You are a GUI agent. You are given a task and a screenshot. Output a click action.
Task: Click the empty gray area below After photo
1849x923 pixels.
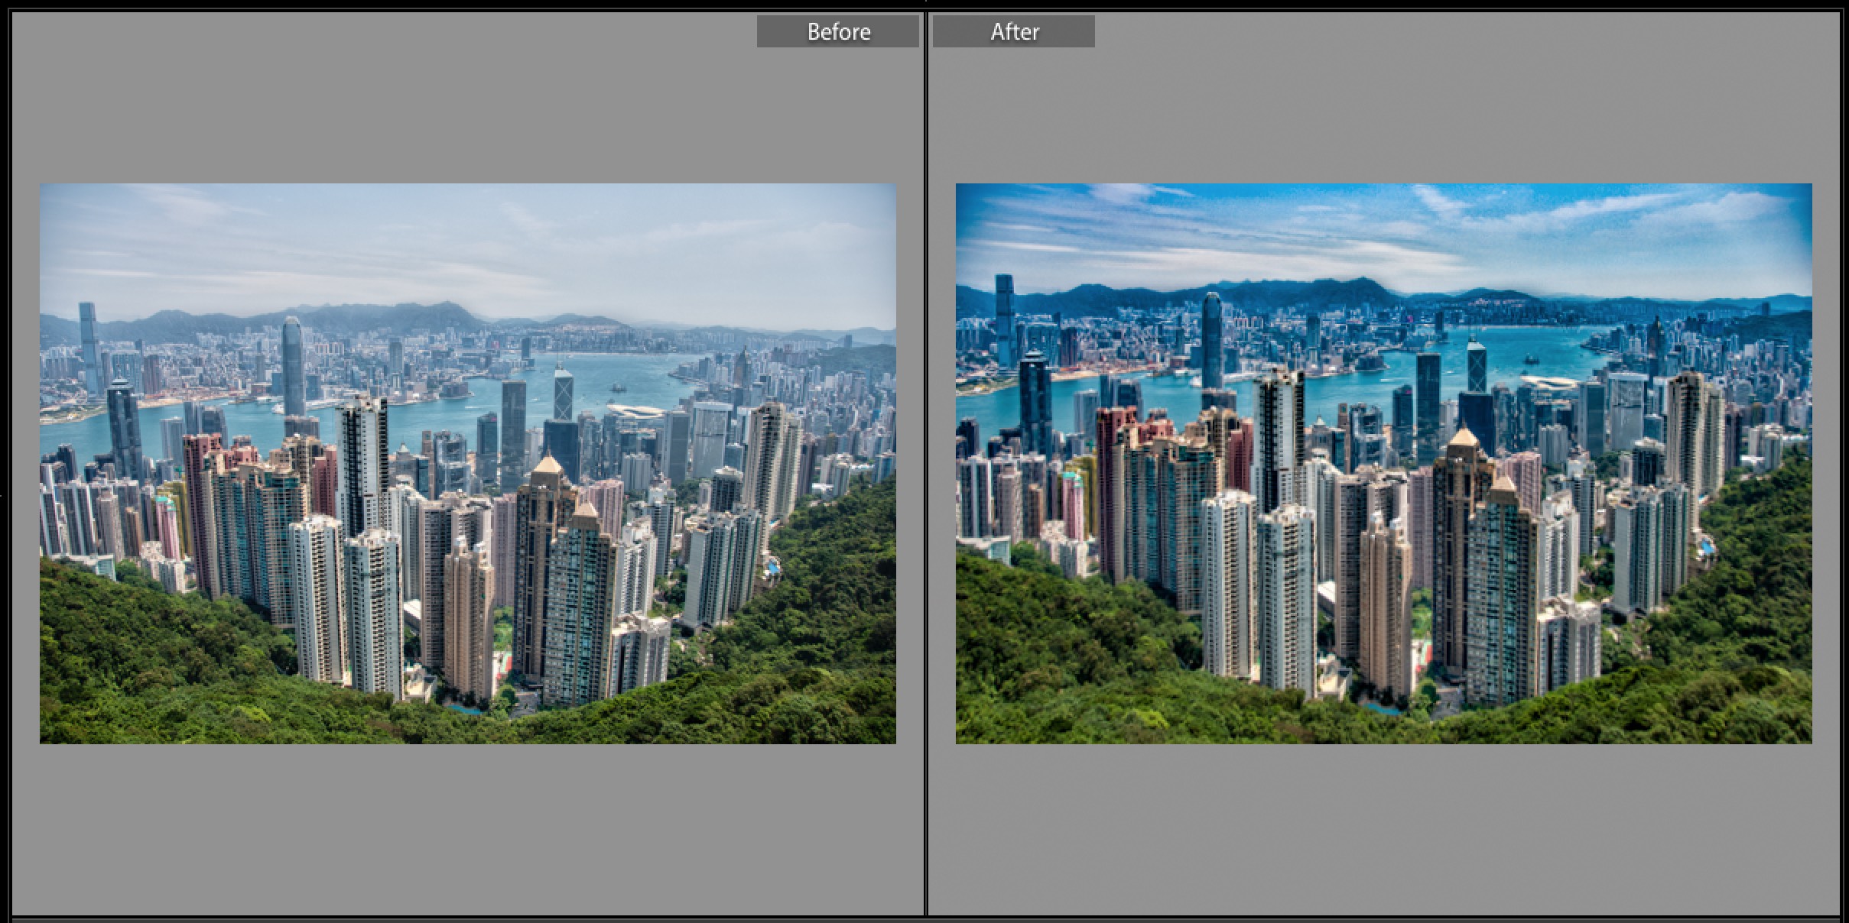(x=1383, y=829)
